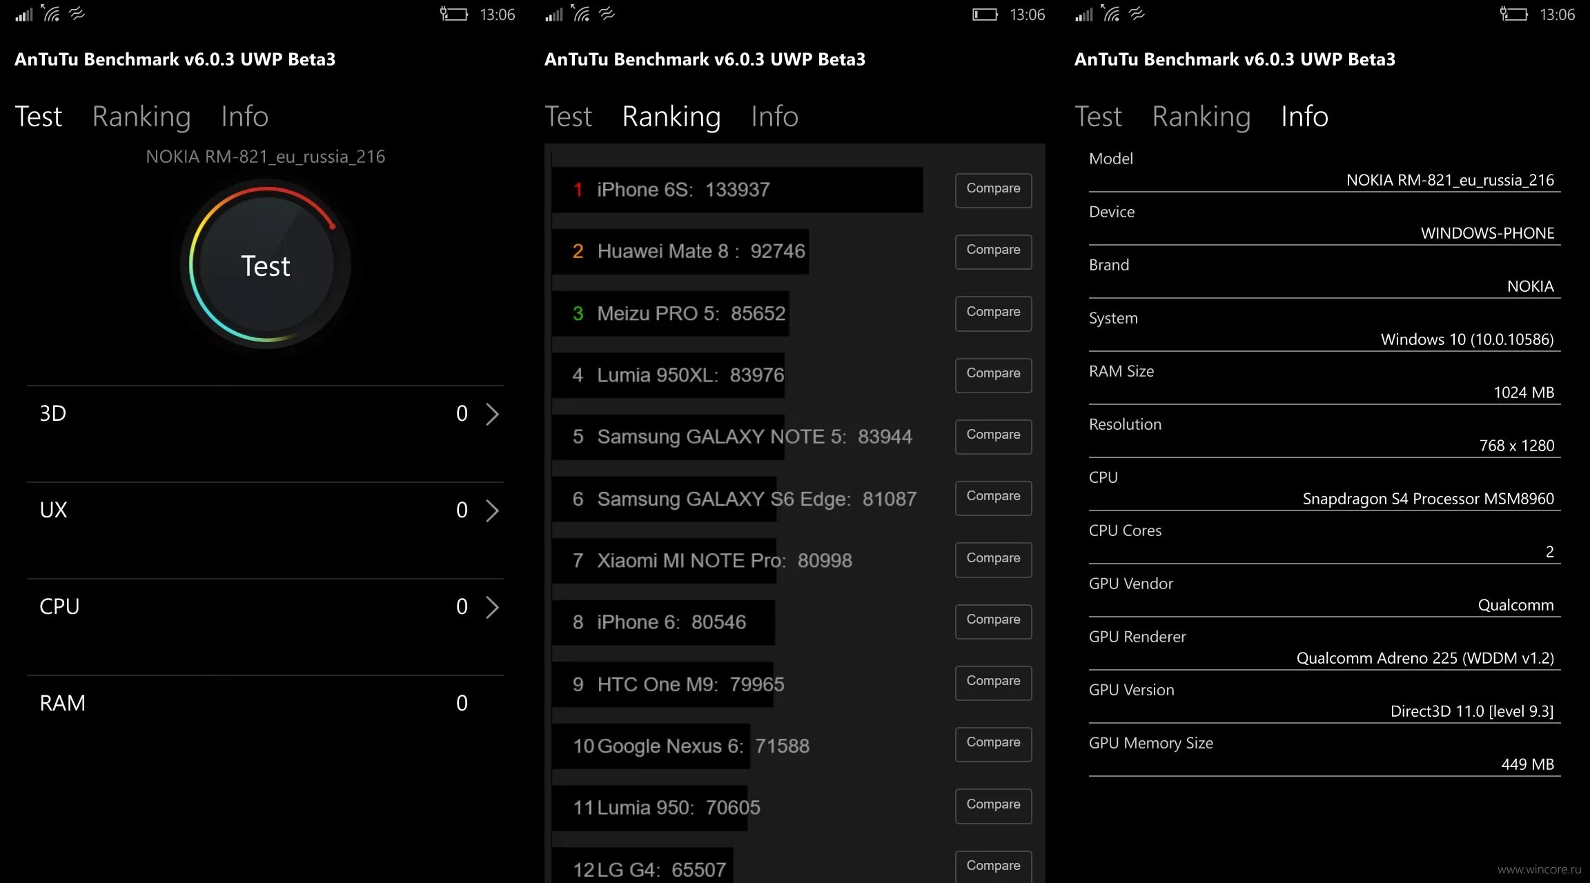Click the data transfer icon beside Wi-Fi on left
This screenshot has height=883, width=1590.
coord(77,13)
